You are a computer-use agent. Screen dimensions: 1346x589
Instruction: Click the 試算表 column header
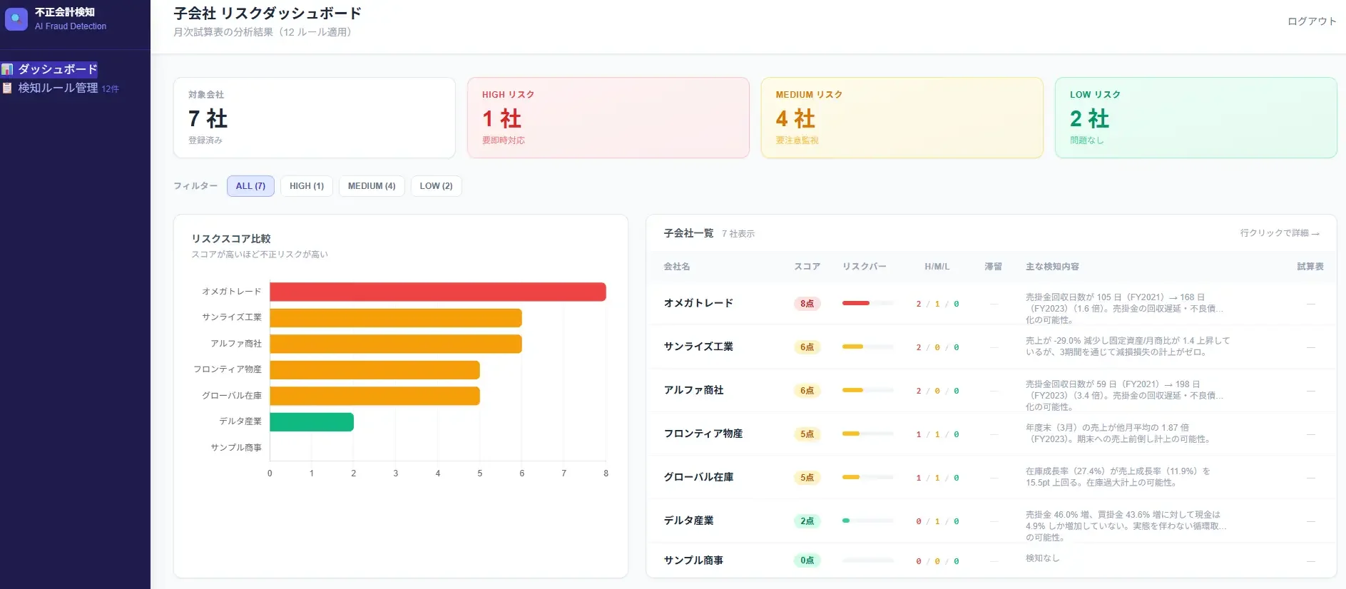pyautogui.click(x=1310, y=267)
